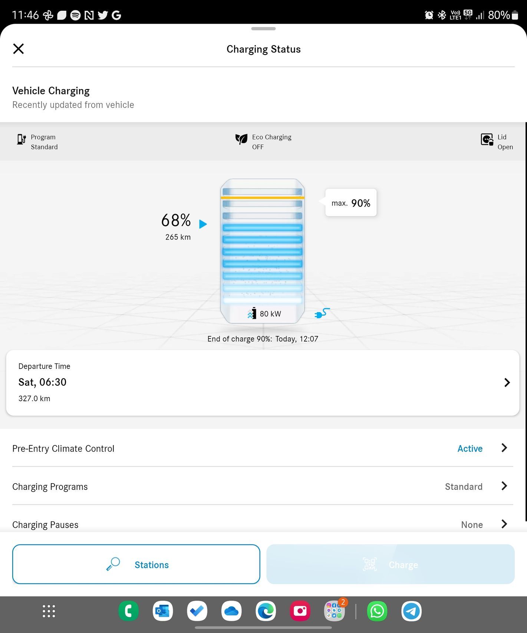Image resolution: width=527 pixels, height=633 pixels.
Task: Expand Charging Programs options chevron
Action: 504,486
